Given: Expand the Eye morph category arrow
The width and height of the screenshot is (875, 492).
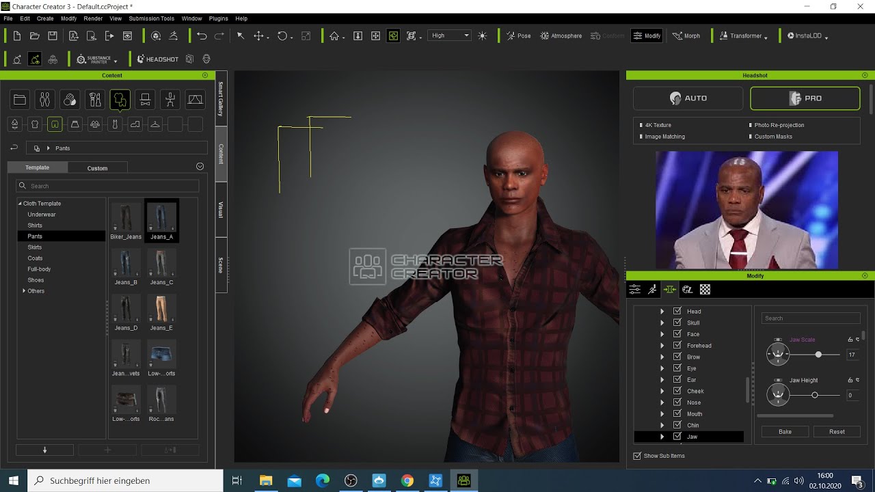Looking at the screenshot, I should tap(662, 368).
